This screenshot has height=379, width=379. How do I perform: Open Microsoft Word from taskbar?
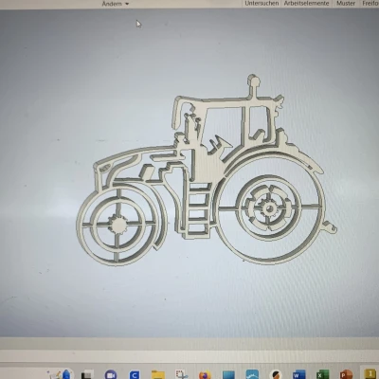coord(298,374)
